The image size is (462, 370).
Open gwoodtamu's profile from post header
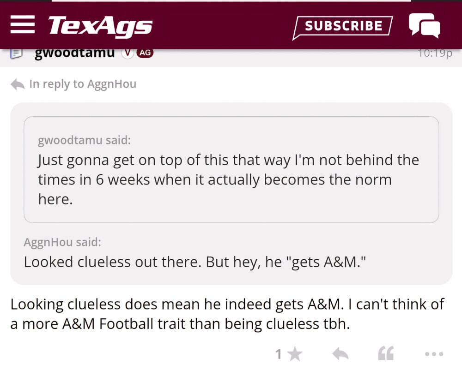click(x=74, y=53)
